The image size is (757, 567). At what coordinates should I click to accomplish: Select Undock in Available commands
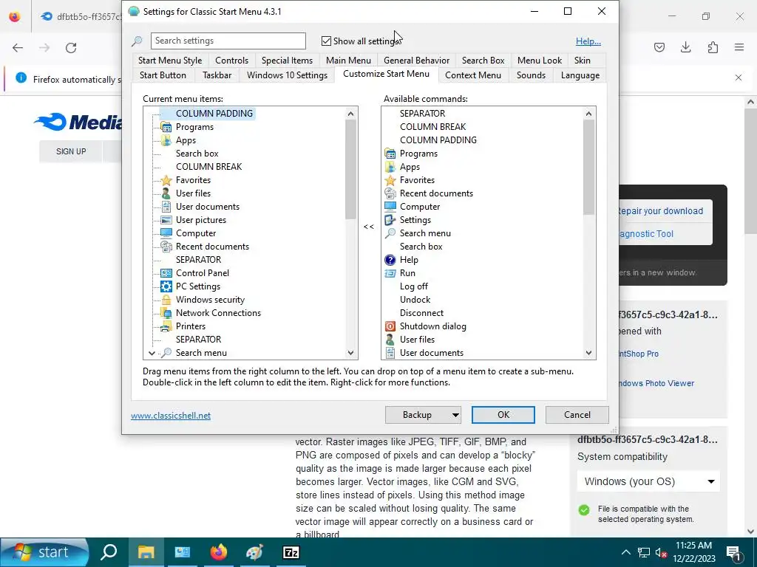pos(415,300)
